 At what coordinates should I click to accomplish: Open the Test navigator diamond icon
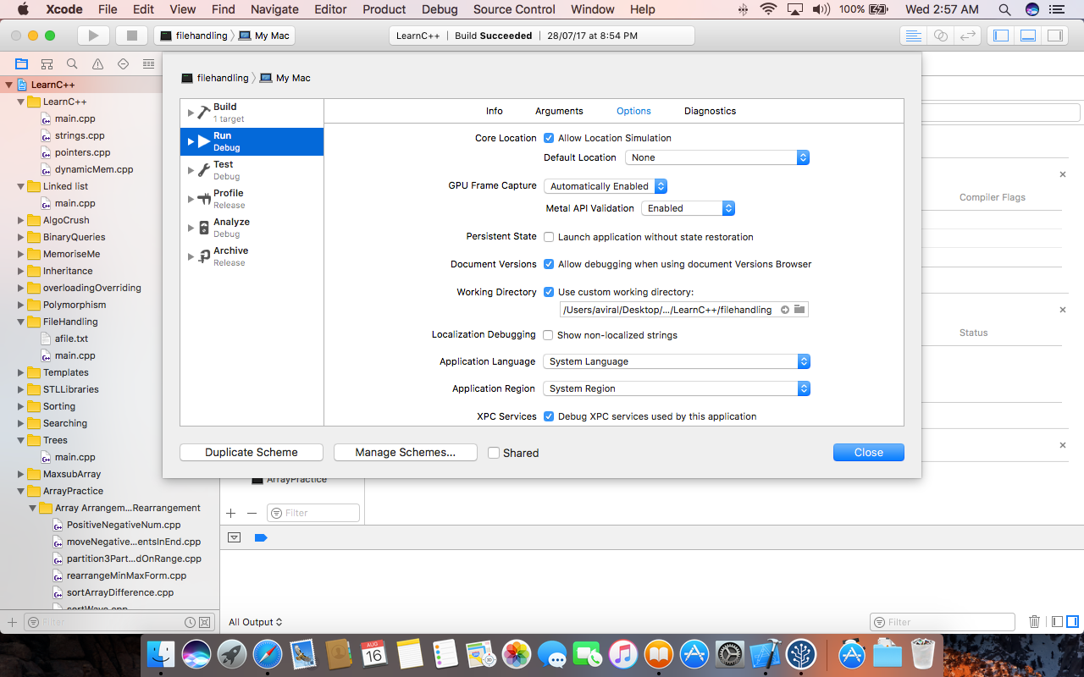pos(124,63)
